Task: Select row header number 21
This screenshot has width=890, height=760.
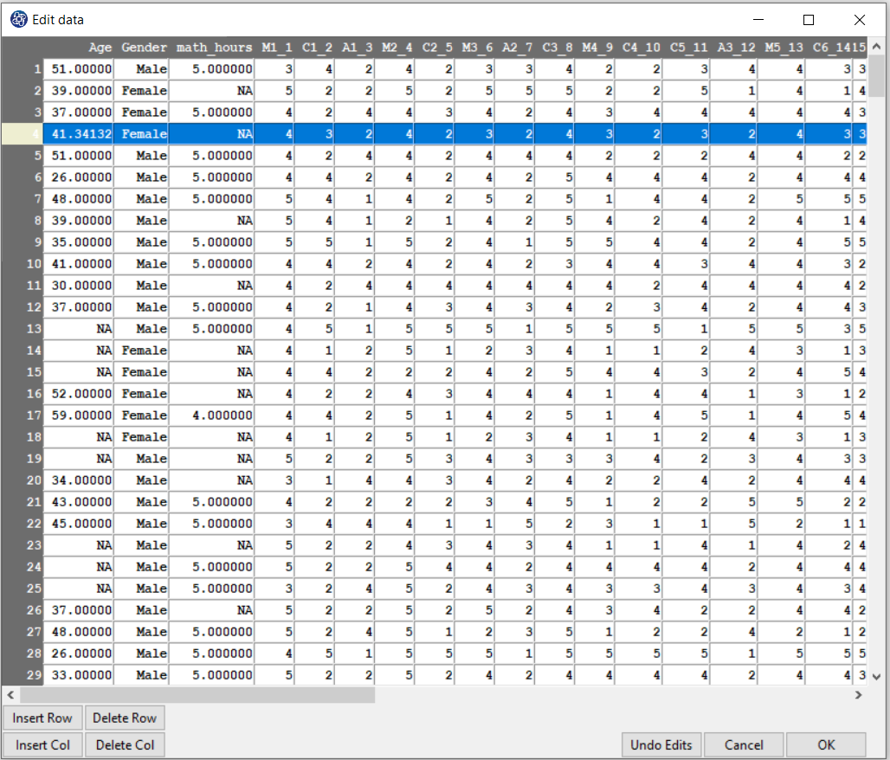Action: point(23,502)
